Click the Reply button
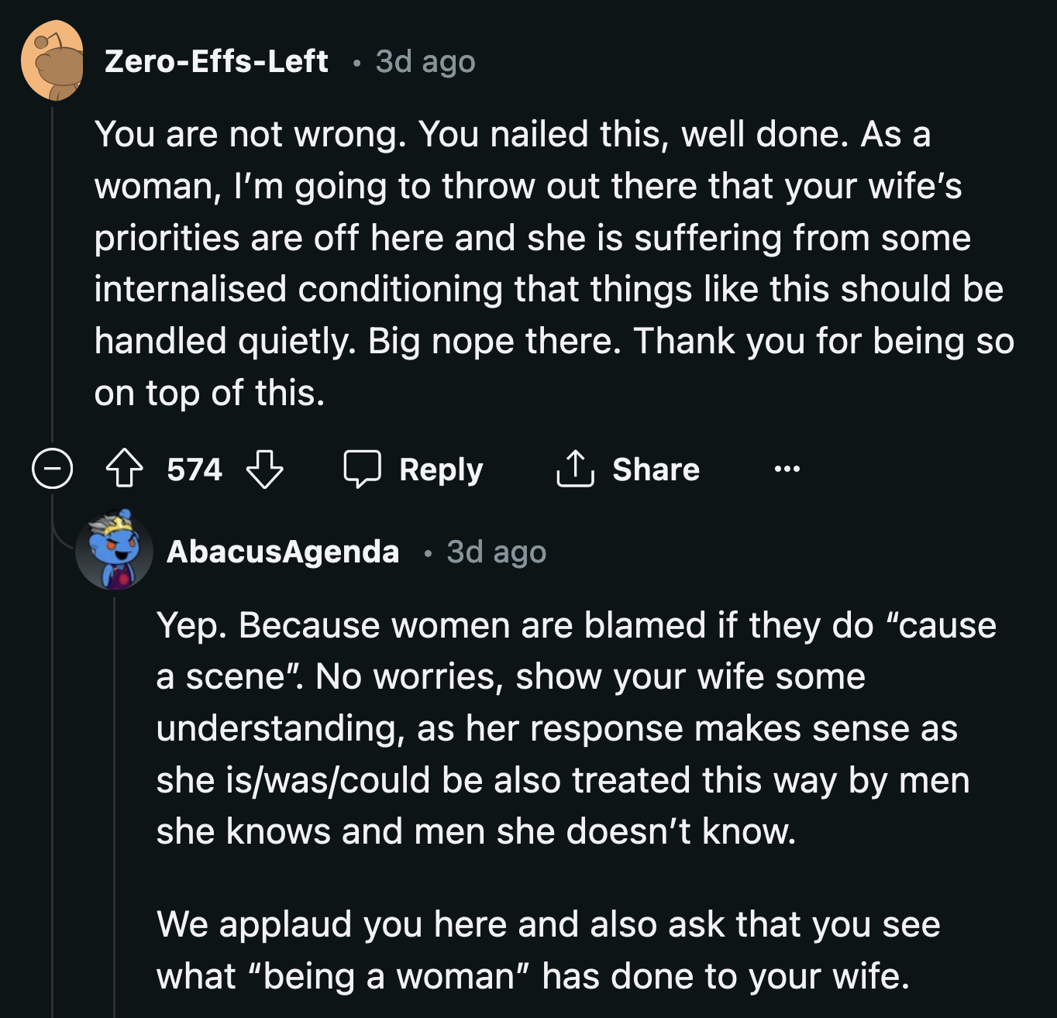This screenshot has height=1018, width=1057. tap(440, 469)
